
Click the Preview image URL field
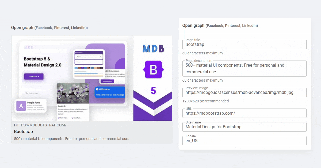pos(244,93)
